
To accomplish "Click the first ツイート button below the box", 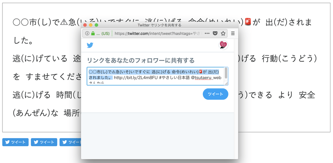I will 16,142.
